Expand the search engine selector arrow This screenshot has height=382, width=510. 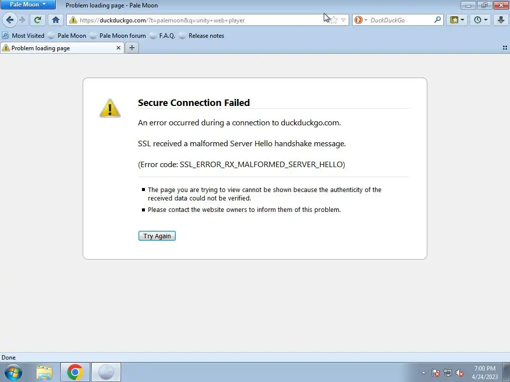(x=366, y=20)
